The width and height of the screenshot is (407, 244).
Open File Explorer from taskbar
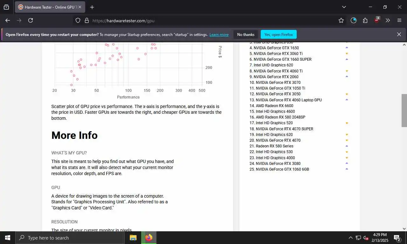click(x=133, y=238)
